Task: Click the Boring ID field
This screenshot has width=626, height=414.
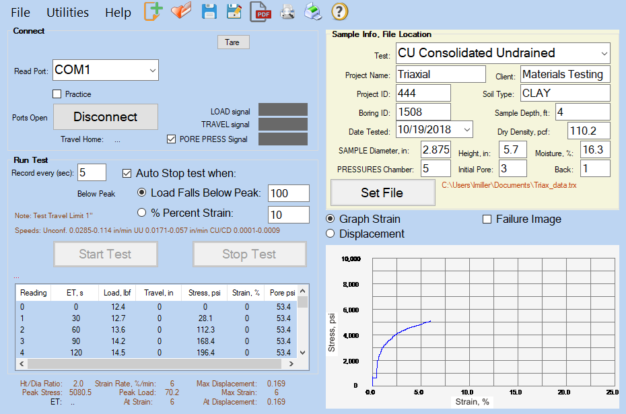Action: tap(423, 112)
